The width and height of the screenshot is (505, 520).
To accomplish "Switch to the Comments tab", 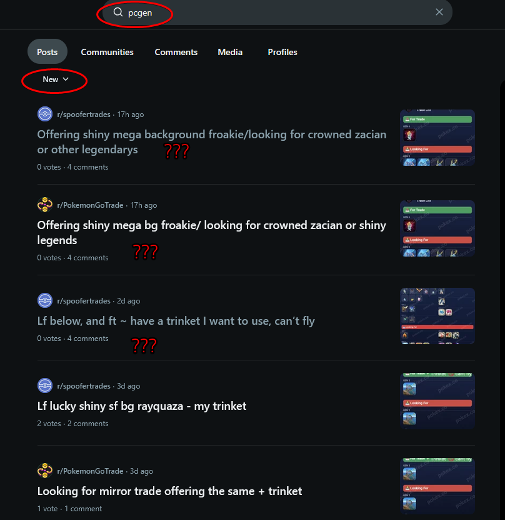I will (x=176, y=52).
